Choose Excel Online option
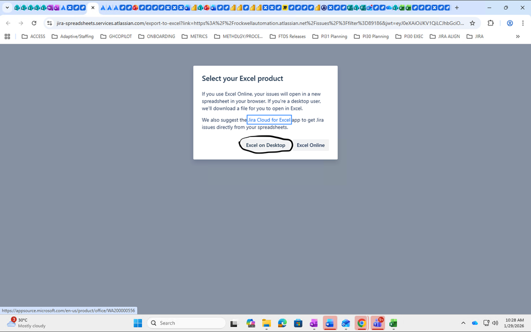 310,145
